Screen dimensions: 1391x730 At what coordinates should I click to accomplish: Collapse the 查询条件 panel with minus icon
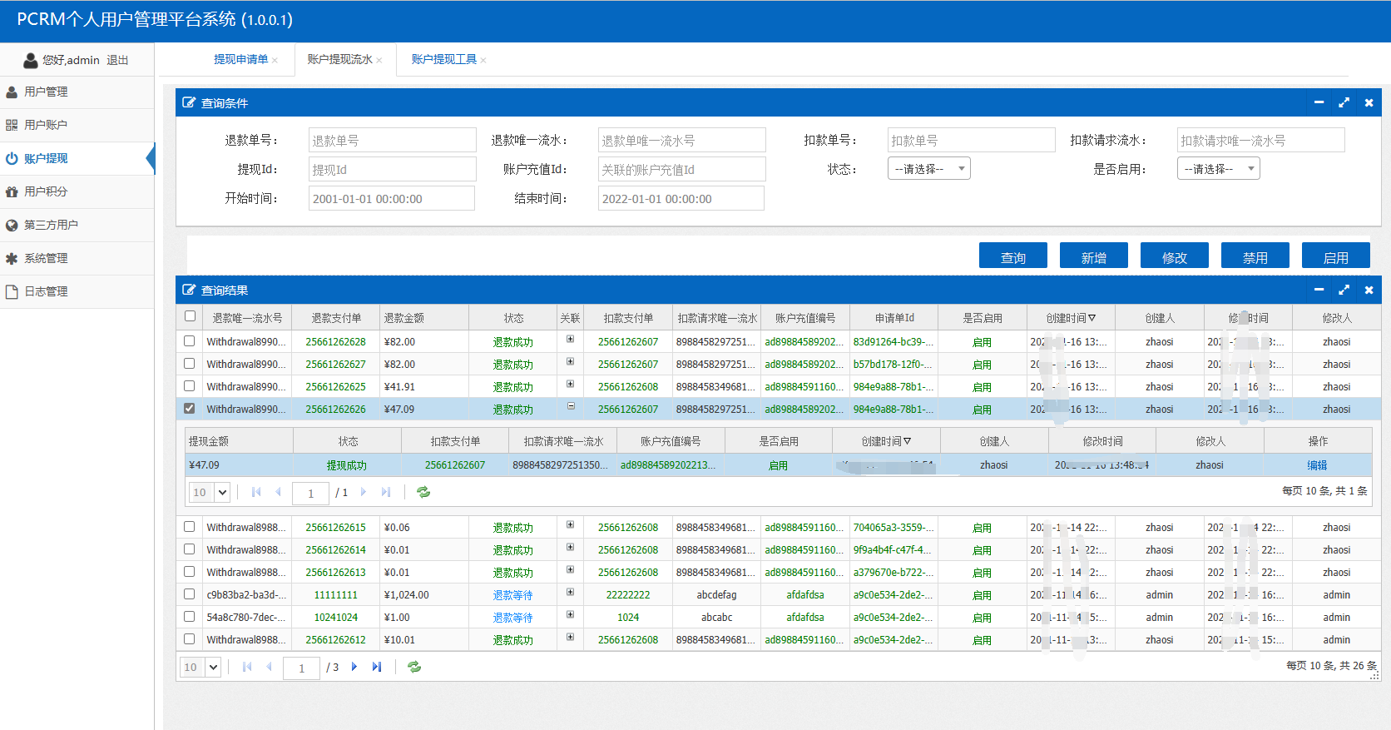tap(1319, 102)
